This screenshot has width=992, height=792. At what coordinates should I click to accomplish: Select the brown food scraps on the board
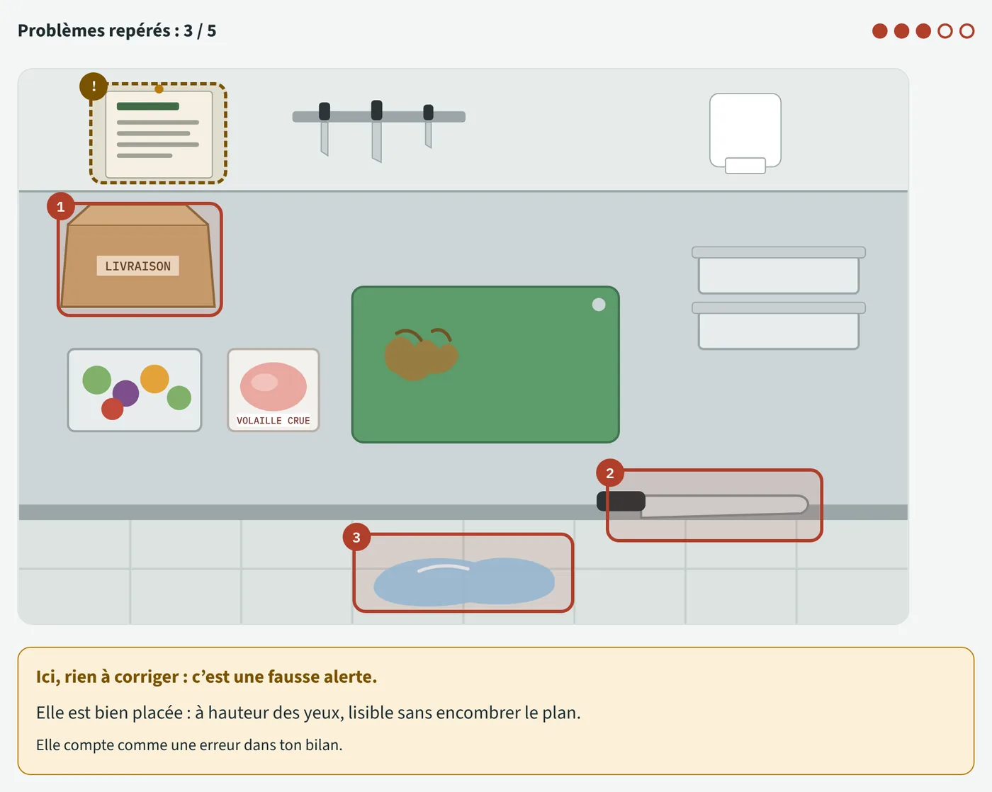pos(421,354)
